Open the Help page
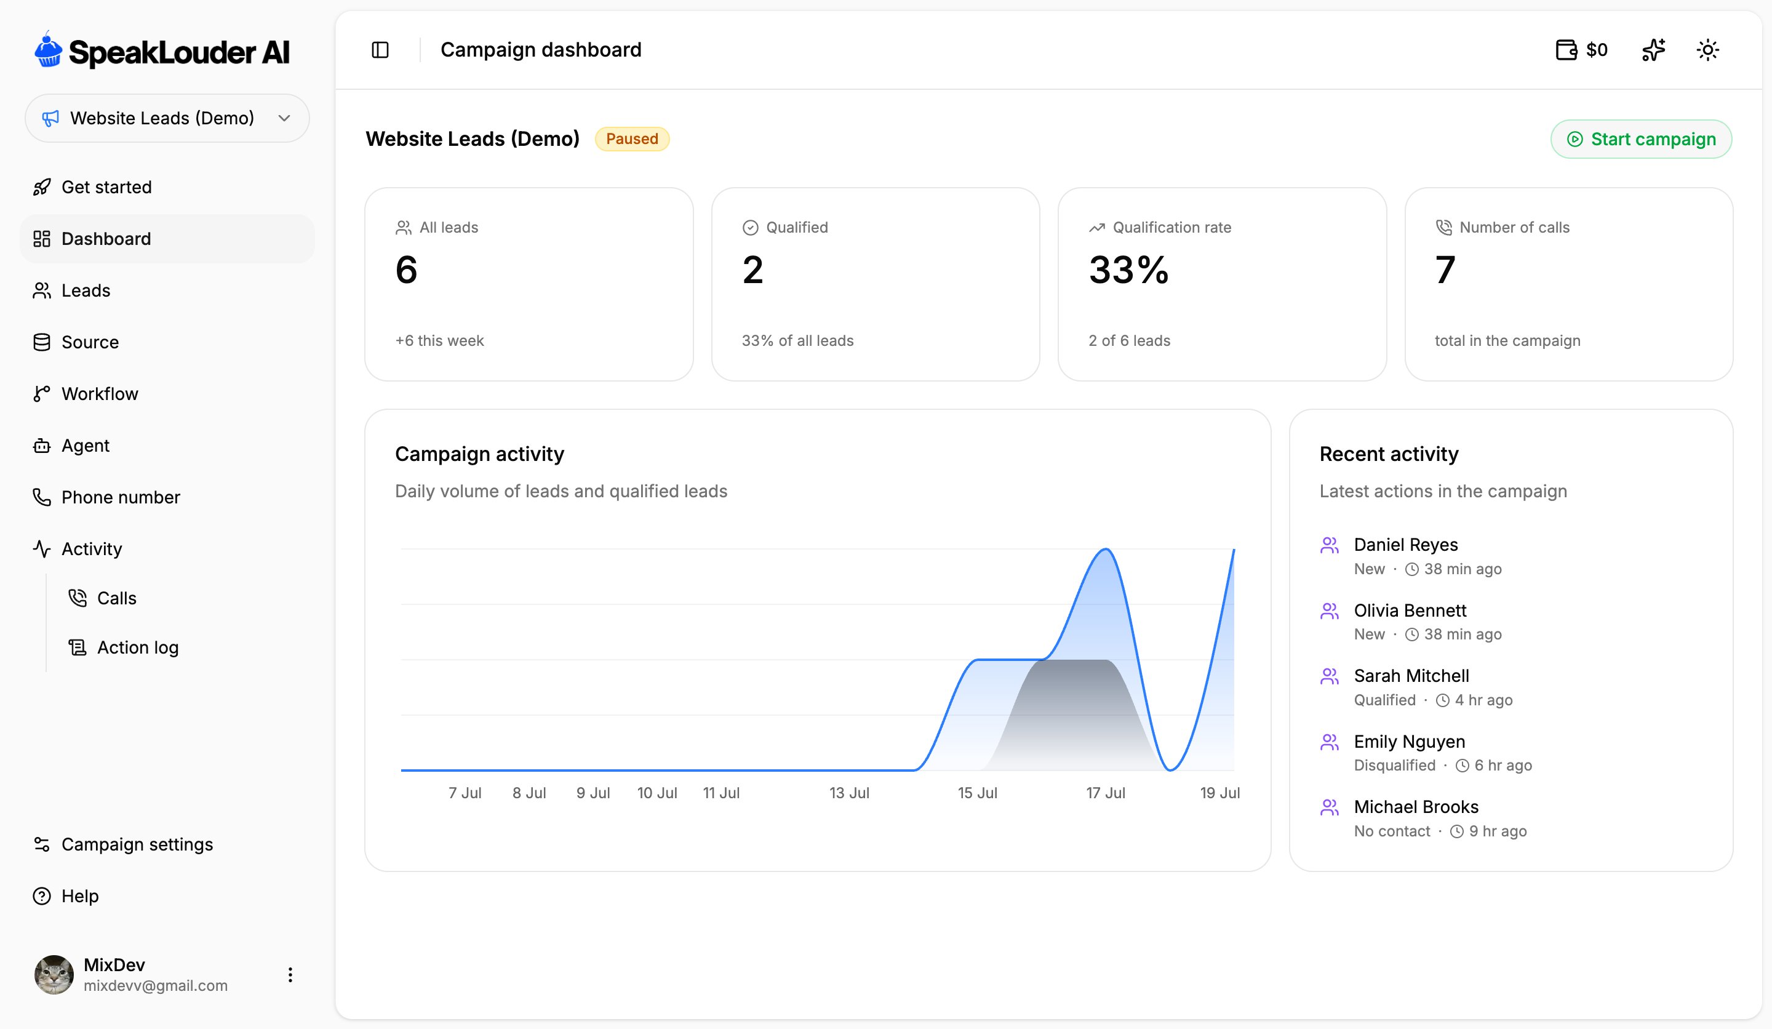Image resolution: width=1772 pixels, height=1029 pixels. (167, 896)
